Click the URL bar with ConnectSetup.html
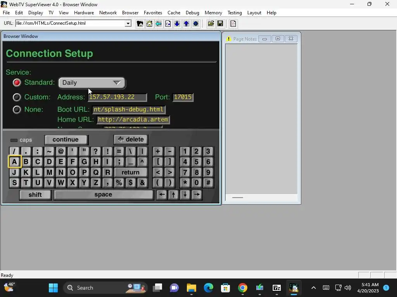This screenshot has width=397, height=297. (x=71, y=24)
